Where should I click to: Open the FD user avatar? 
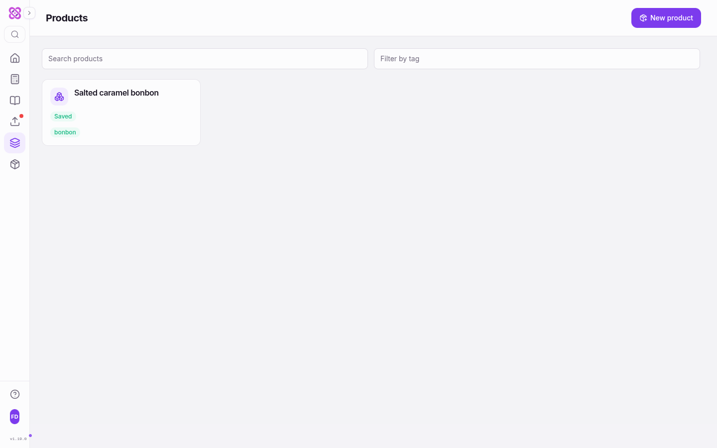click(15, 417)
